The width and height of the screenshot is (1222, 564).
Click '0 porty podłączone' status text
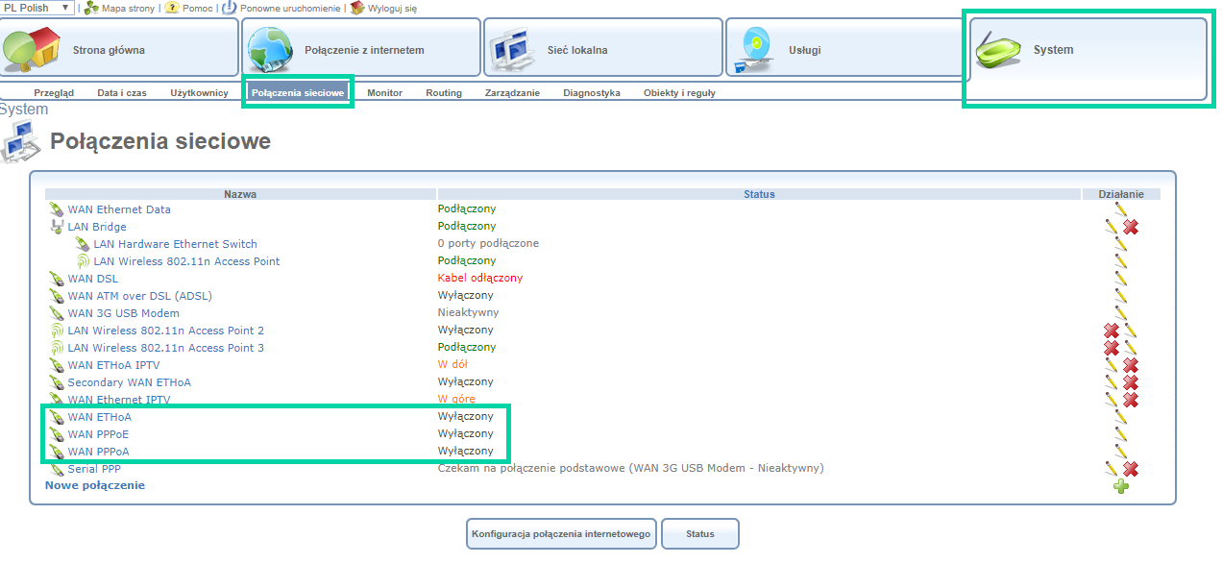coord(488,244)
